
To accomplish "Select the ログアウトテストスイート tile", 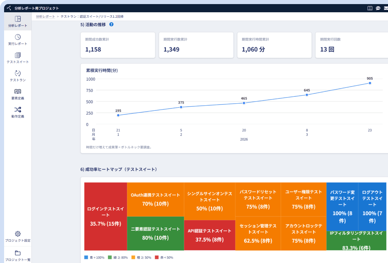I will click(x=372, y=207).
